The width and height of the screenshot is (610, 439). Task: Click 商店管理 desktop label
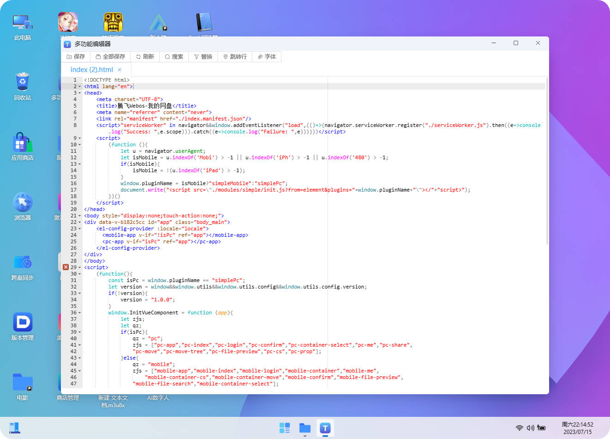click(68, 398)
